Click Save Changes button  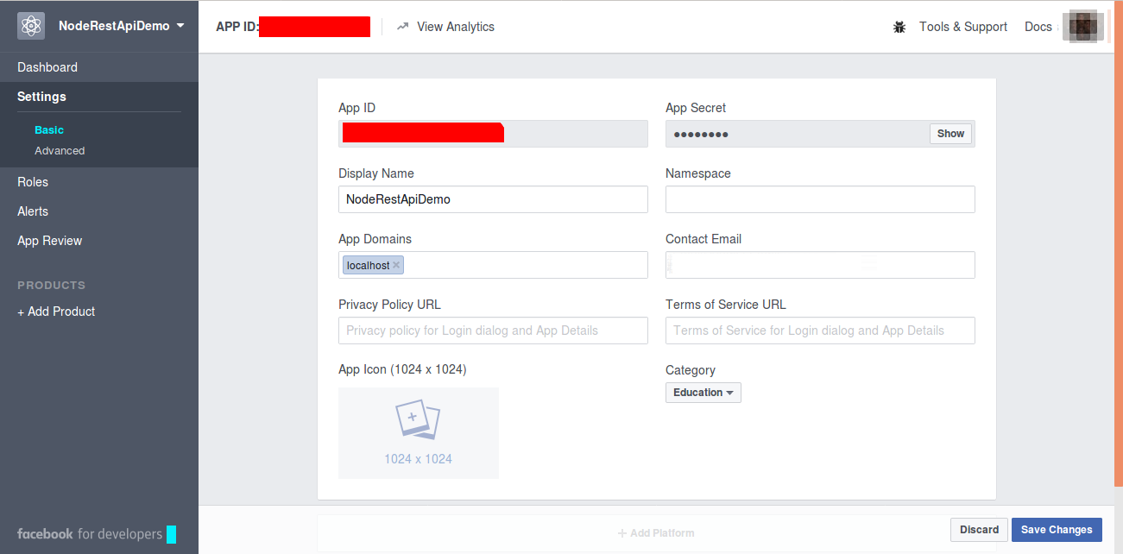point(1057,530)
